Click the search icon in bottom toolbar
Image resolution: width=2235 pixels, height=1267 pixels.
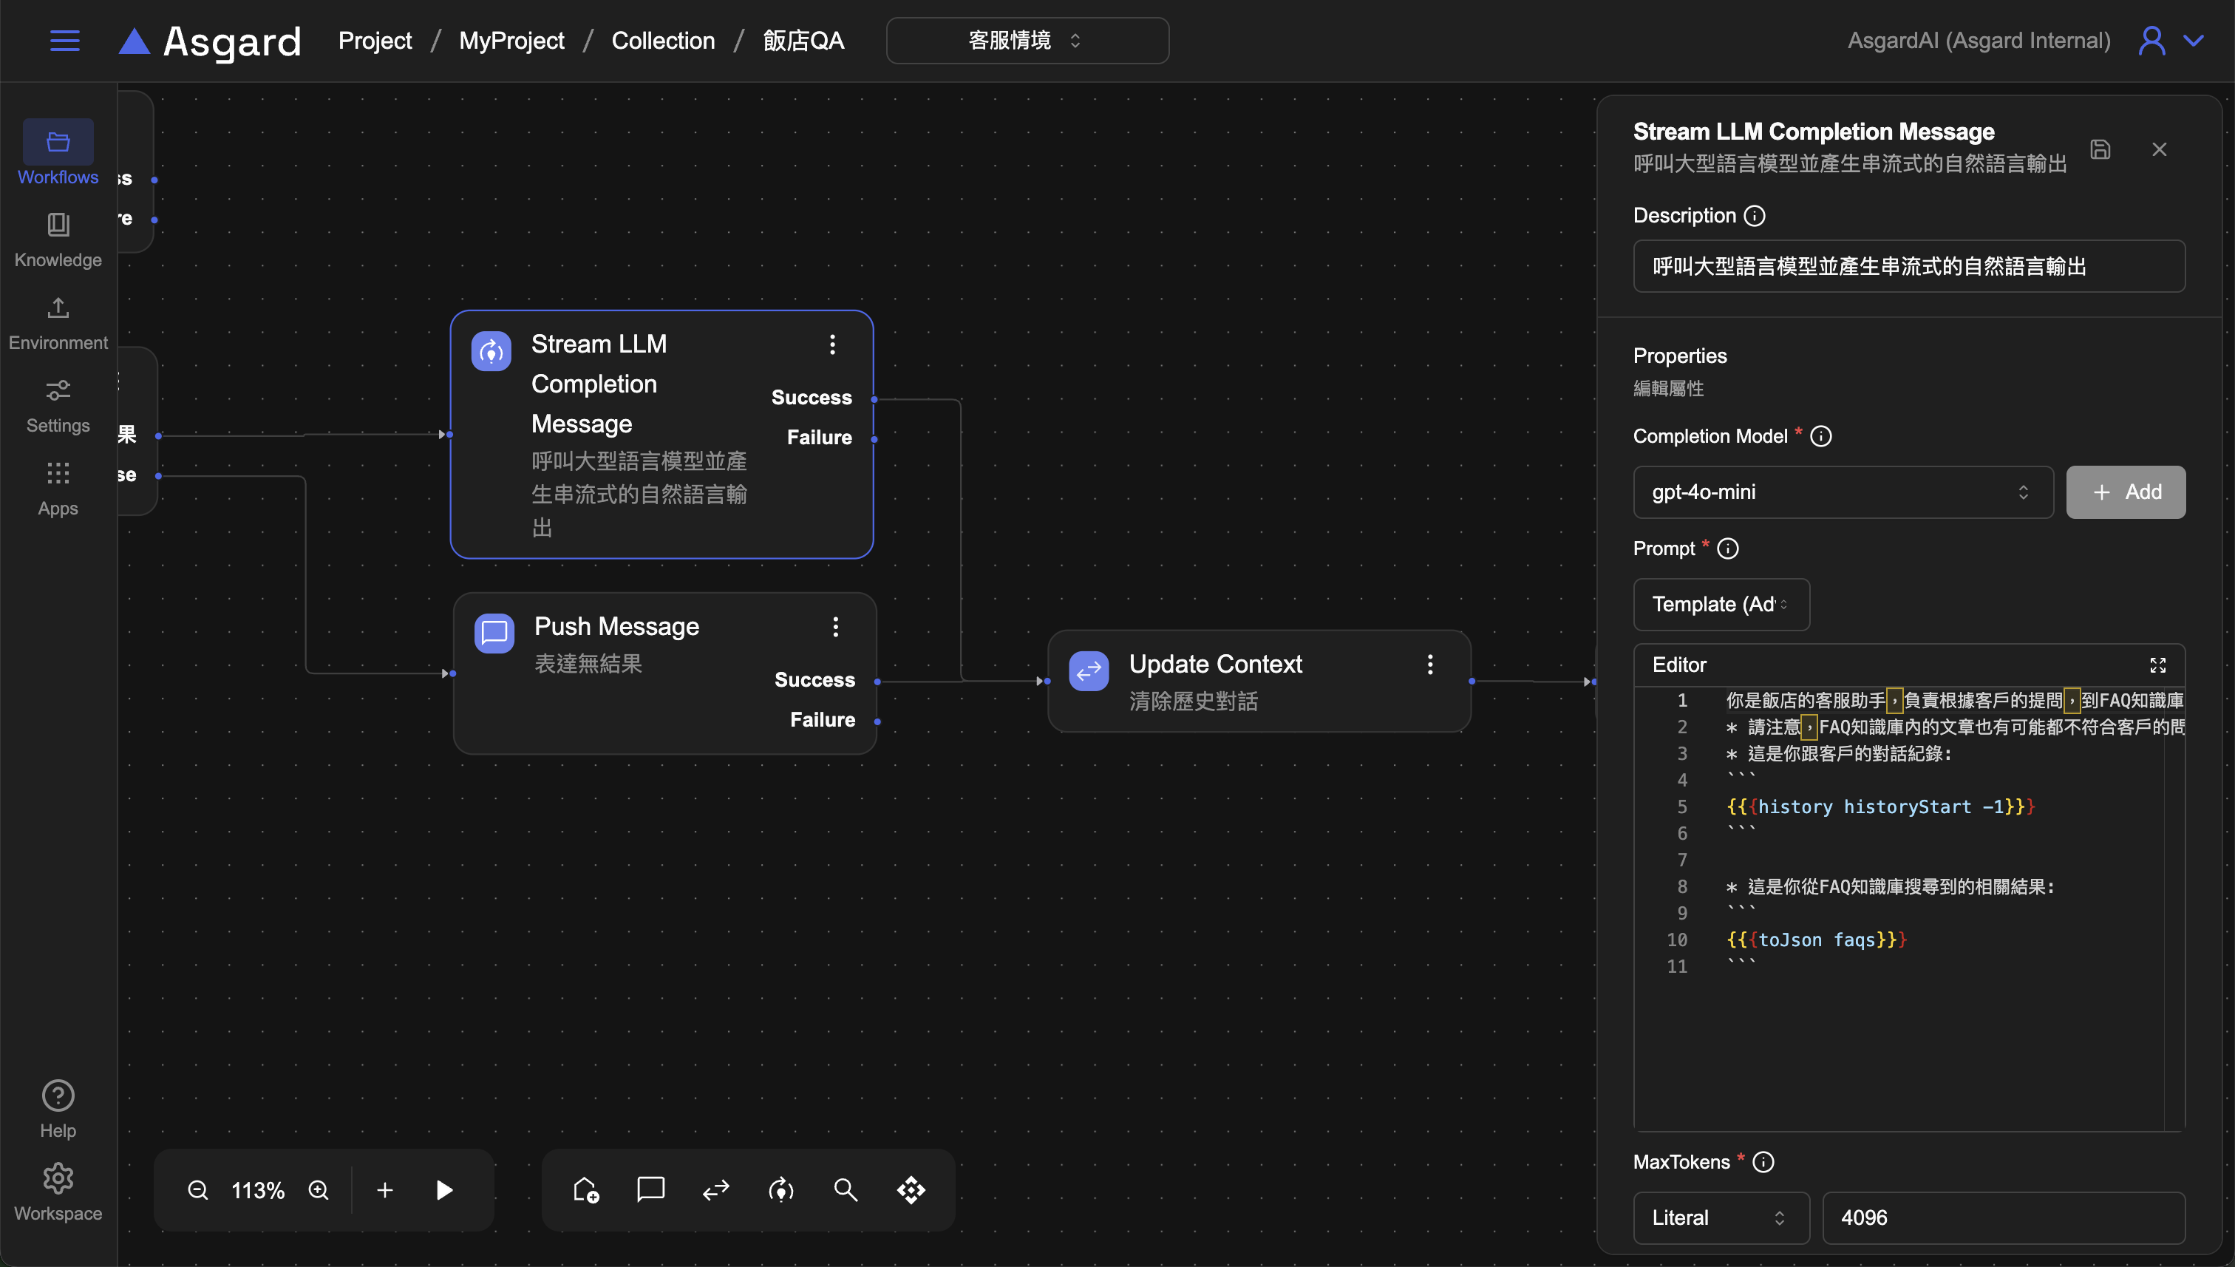[846, 1189]
